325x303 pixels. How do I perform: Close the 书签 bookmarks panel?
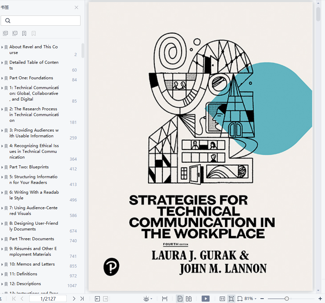coord(76,7)
